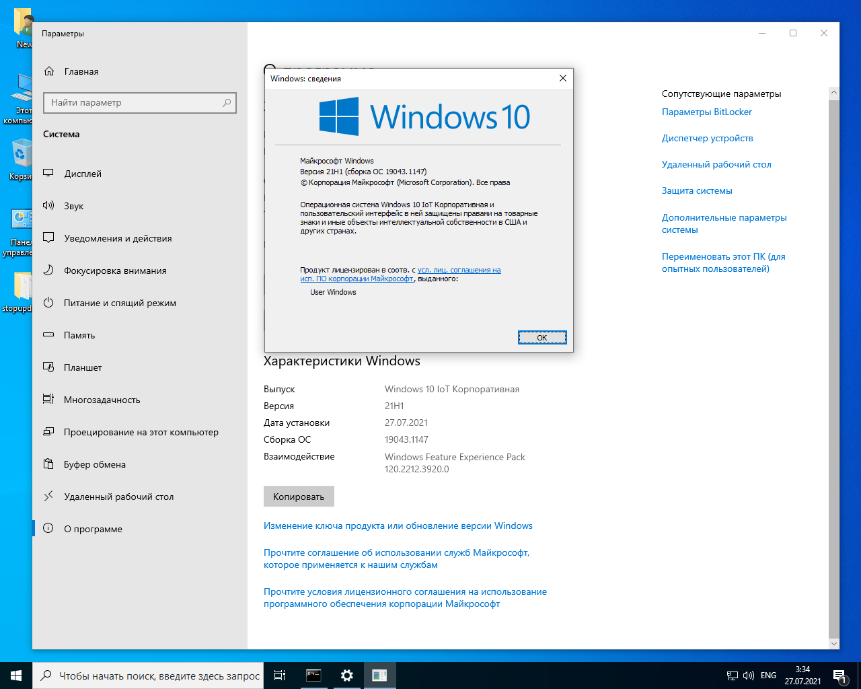Click the Найти параметр search field
Viewport: 861px width, 689px height.
[135, 103]
